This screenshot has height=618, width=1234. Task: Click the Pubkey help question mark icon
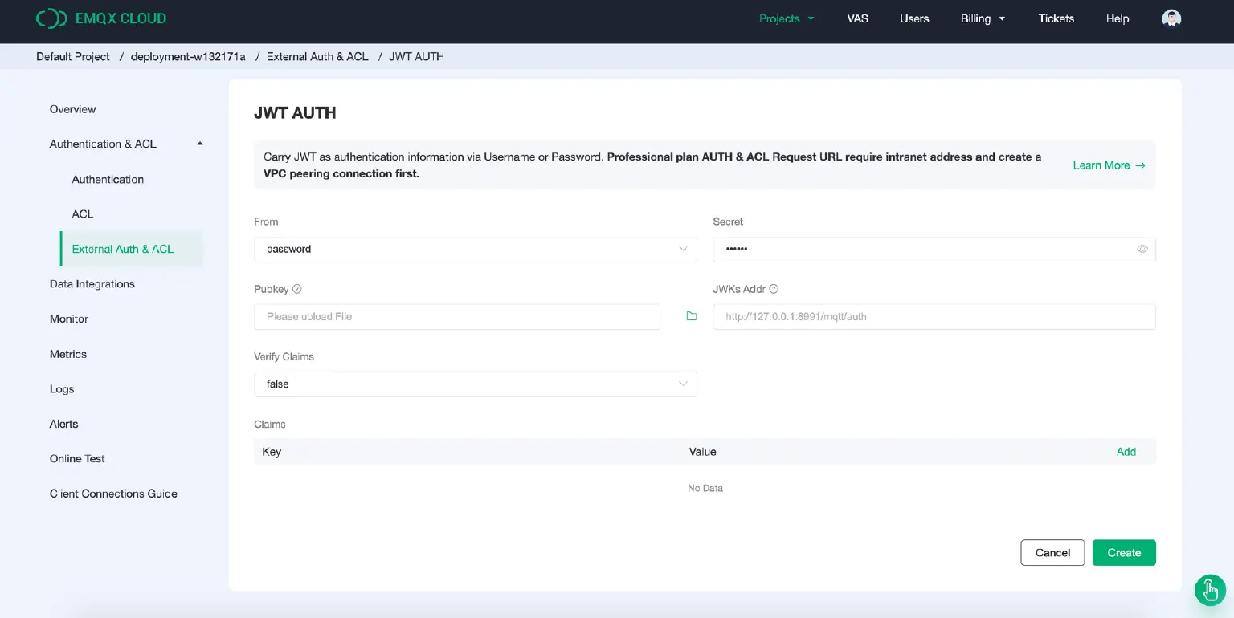tap(295, 289)
